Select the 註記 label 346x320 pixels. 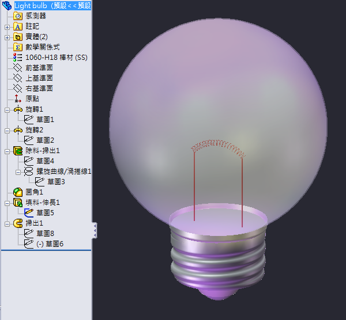(x=32, y=26)
